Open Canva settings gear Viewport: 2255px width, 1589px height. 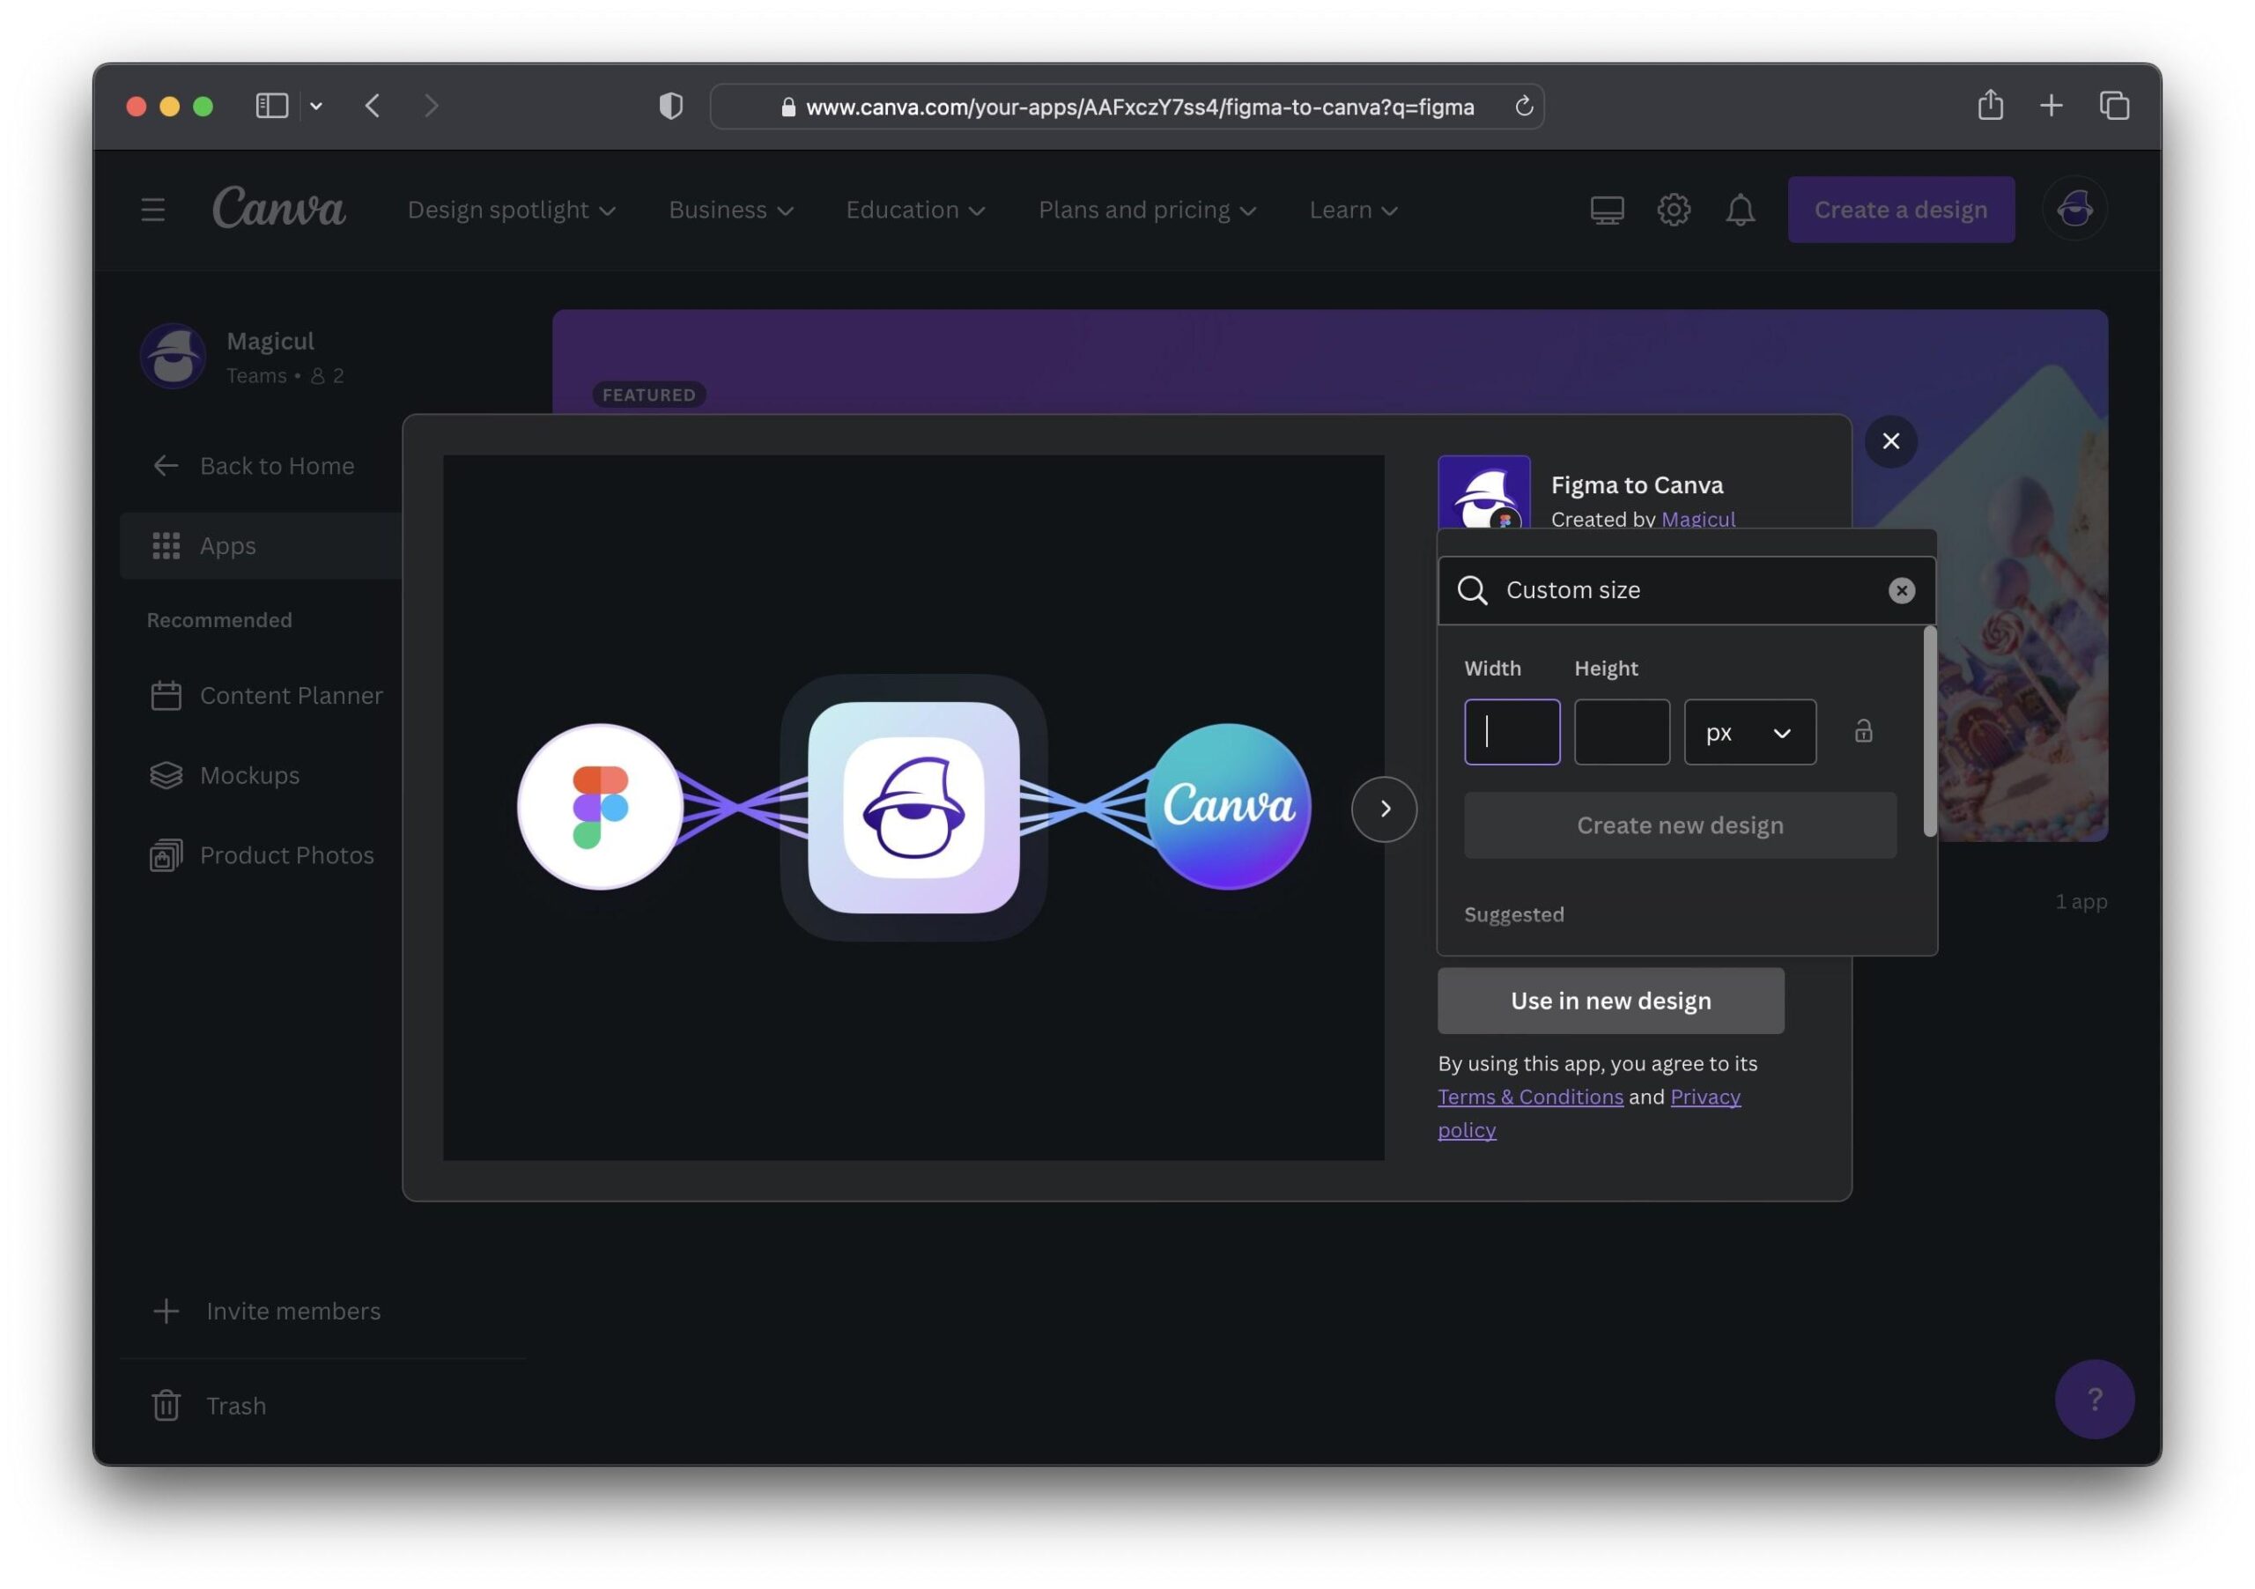1673,209
